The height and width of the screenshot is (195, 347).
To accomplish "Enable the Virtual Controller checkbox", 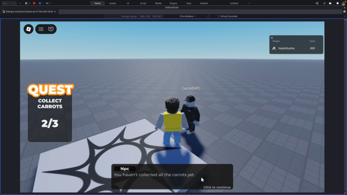I will [219, 16].
